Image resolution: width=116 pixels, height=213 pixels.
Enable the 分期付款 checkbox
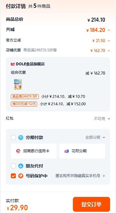click(13, 137)
